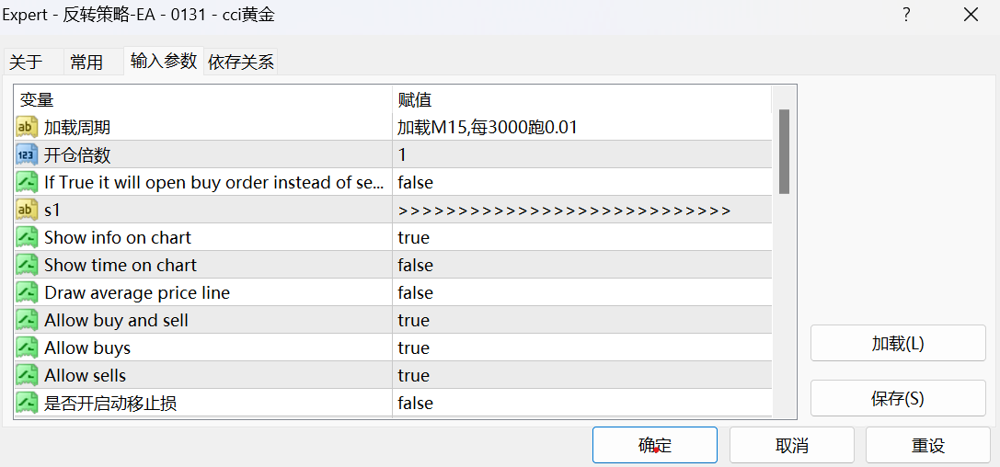The height and width of the screenshot is (467, 1000).
Task: Click the 加载(L) button
Action: coord(898,344)
